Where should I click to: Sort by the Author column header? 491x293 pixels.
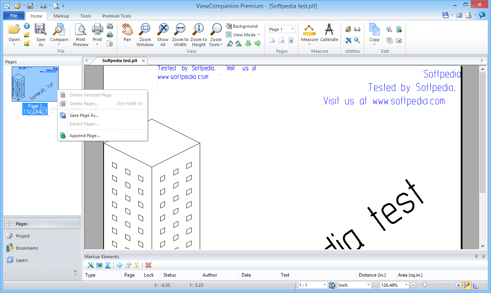219,275
